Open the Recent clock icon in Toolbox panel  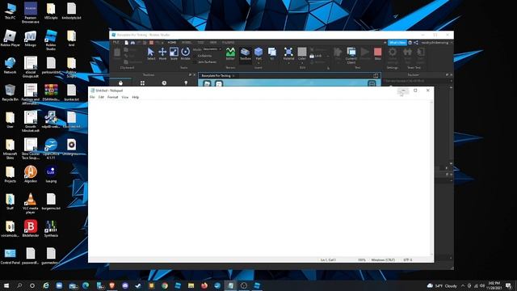(x=164, y=82)
